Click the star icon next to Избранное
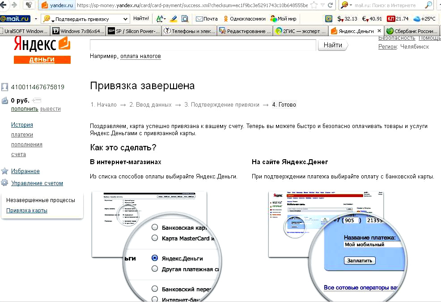Viewport: 441px width, 302px height. click(5, 171)
